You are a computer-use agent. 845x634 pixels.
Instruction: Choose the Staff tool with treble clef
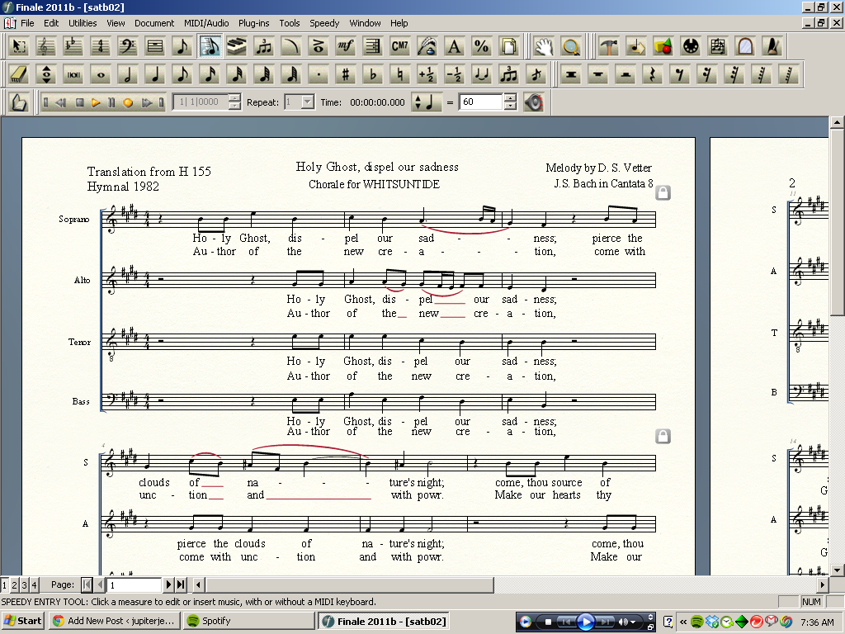(46, 46)
